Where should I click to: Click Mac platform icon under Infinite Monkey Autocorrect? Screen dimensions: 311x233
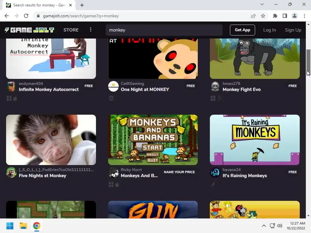pos(15,98)
